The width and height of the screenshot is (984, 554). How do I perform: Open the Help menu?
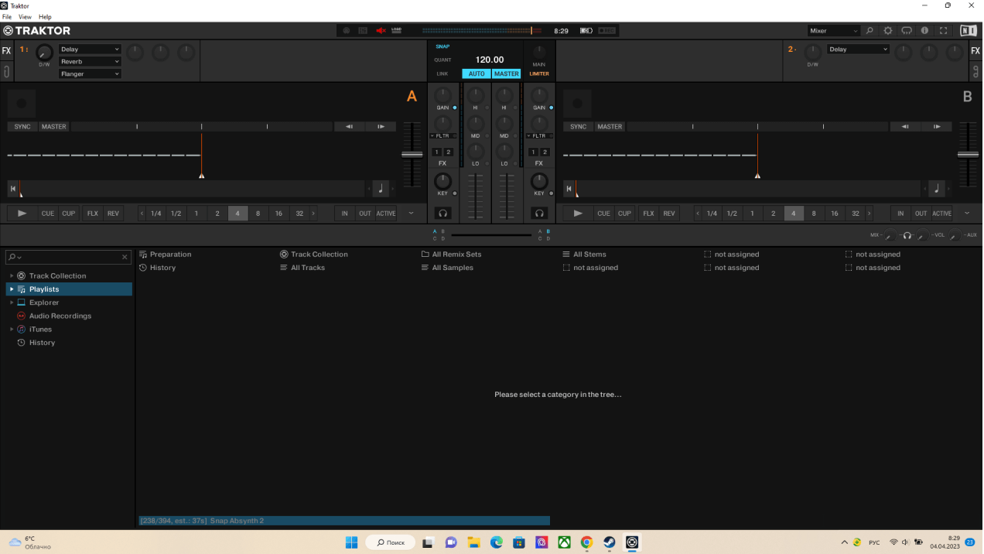(x=45, y=16)
